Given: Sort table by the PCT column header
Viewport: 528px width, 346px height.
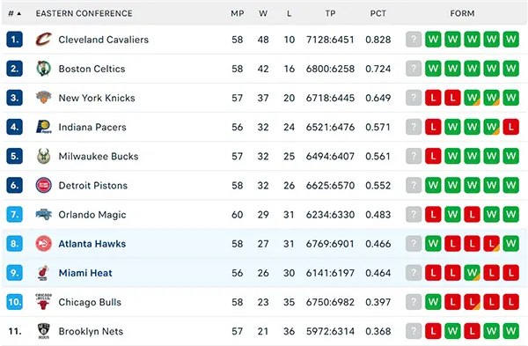Looking at the screenshot, I should click(378, 13).
